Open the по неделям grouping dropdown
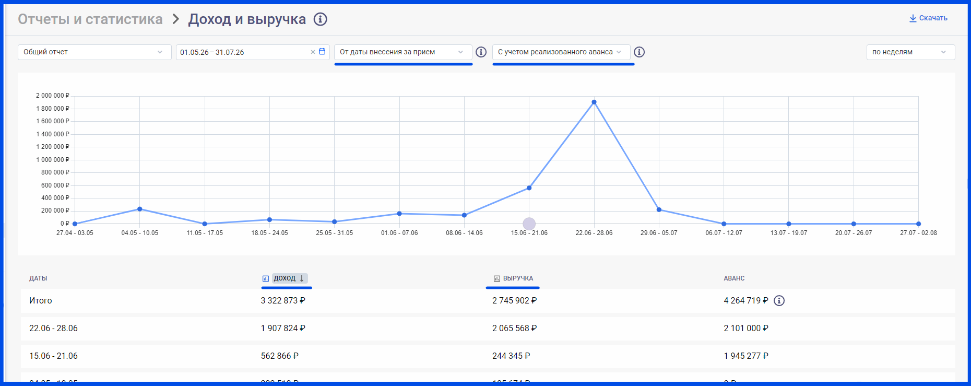The width and height of the screenshot is (971, 386). pos(910,52)
